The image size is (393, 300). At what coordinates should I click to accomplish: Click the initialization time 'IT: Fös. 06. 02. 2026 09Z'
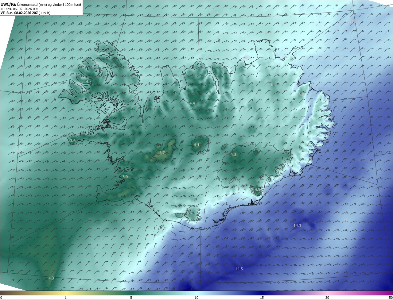19,9
